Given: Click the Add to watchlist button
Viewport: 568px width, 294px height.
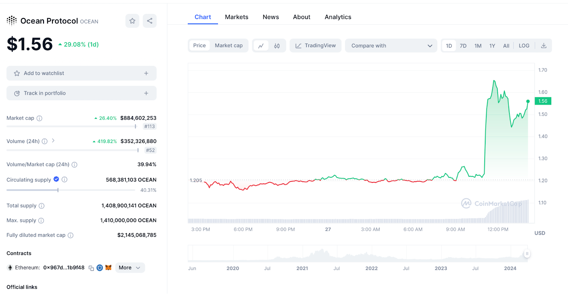Looking at the screenshot, I should coord(81,73).
